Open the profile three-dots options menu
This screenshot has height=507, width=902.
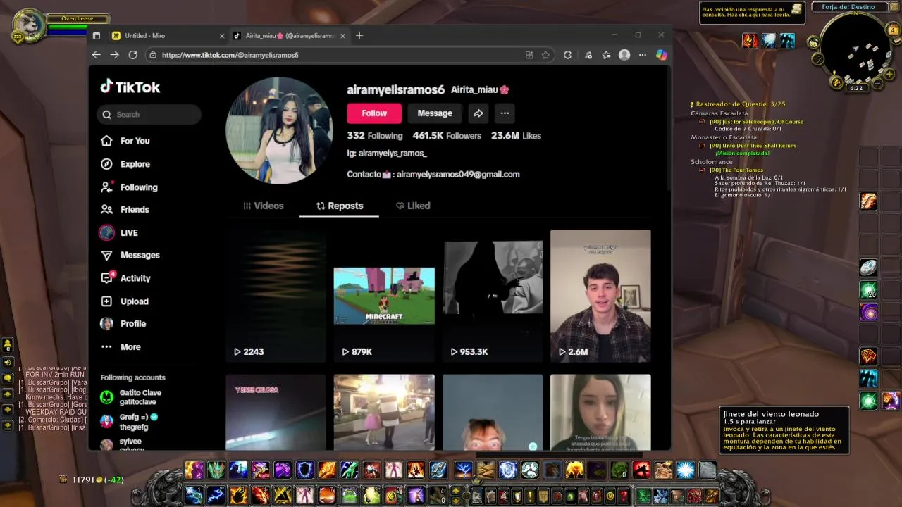pos(505,113)
